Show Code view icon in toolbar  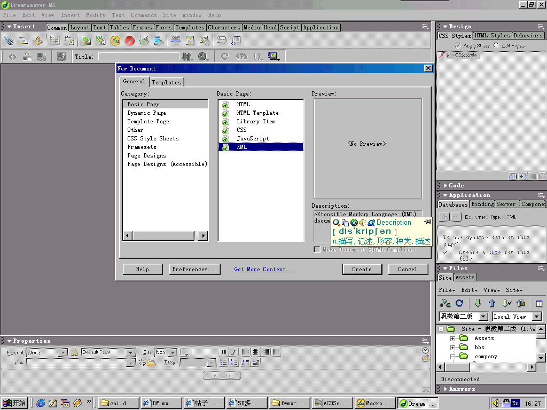tap(13, 57)
